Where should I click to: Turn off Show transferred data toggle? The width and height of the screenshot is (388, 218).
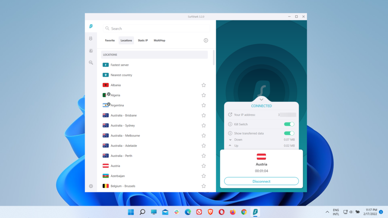pyautogui.click(x=289, y=134)
